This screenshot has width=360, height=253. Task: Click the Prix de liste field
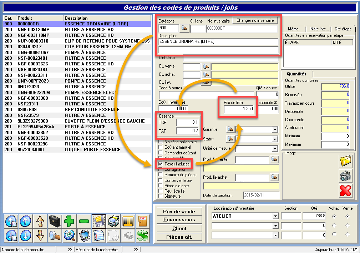[x=239, y=109]
